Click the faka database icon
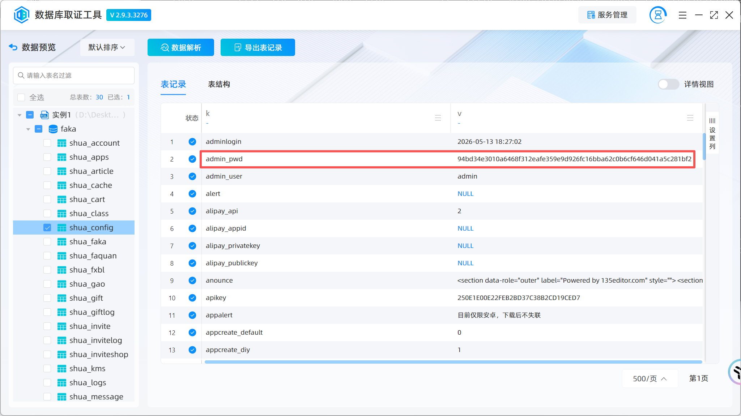The height and width of the screenshot is (416, 741). [53, 129]
